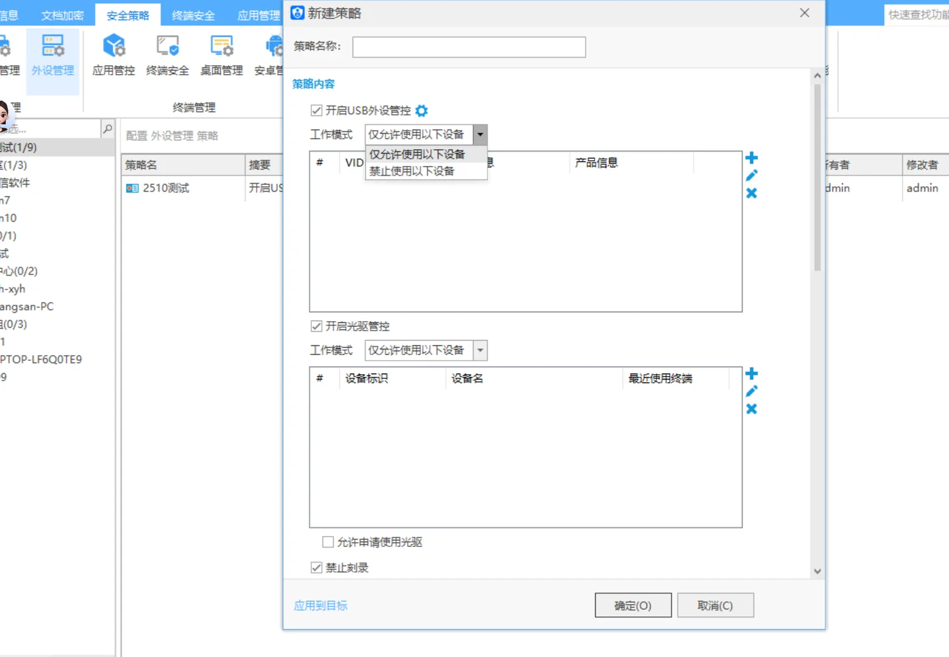Screen dimensions: 949x657
Task: Click 确定(O) button
Action: pos(633,605)
